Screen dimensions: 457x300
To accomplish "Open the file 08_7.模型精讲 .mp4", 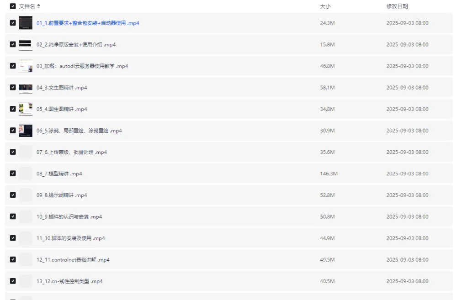I will point(59,174).
